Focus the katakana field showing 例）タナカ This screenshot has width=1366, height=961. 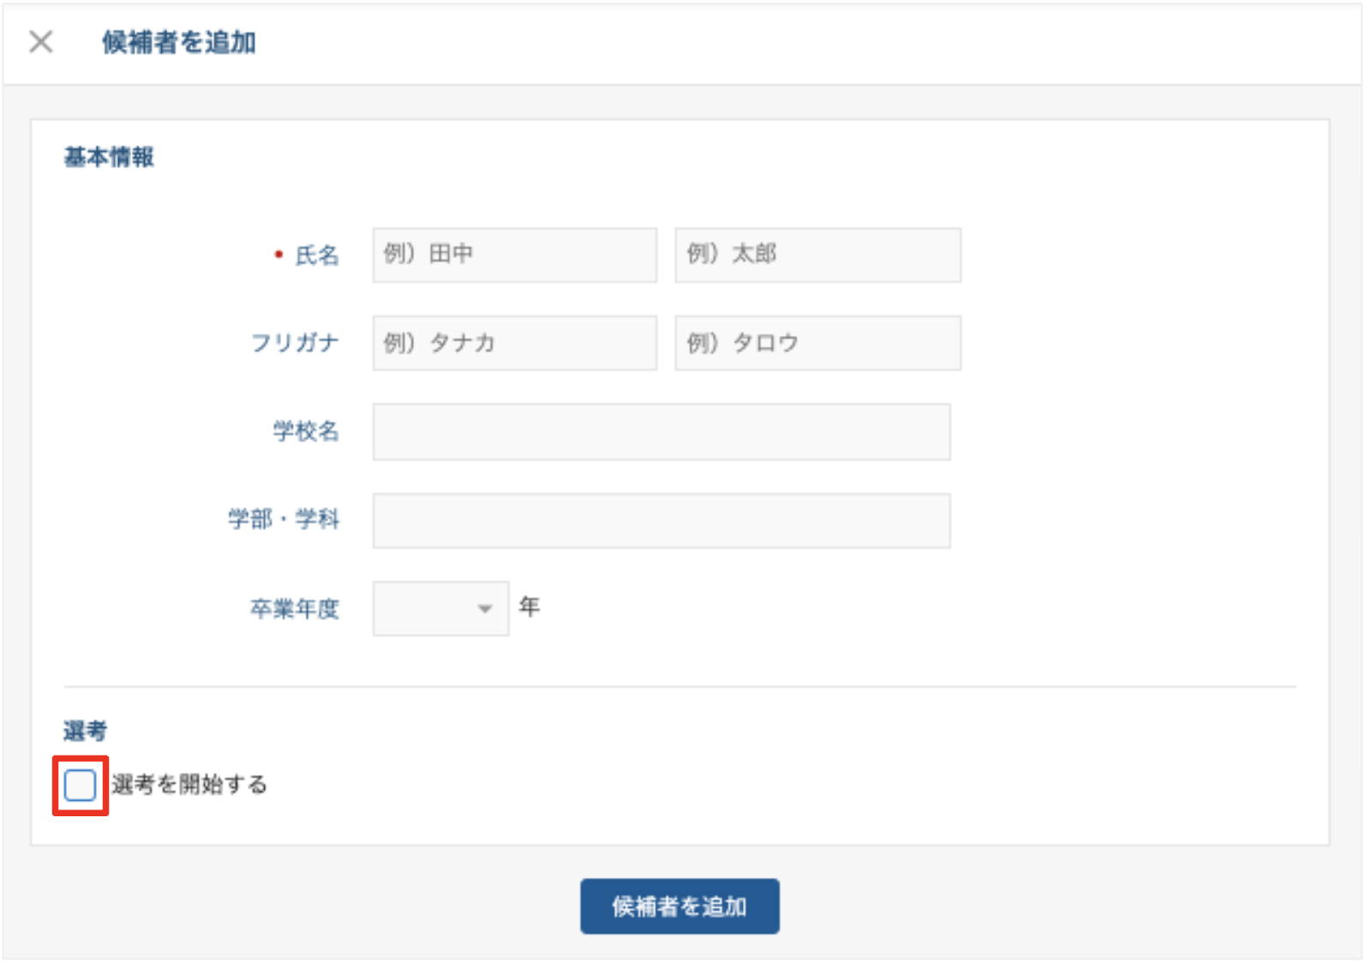[x=514, y=343]
